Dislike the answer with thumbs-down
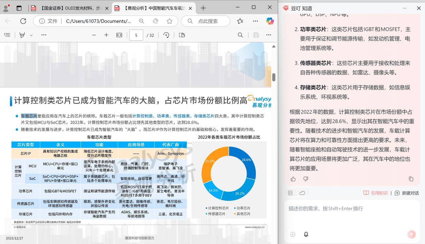This screenshot has height=244, width=425. [305, 179]
